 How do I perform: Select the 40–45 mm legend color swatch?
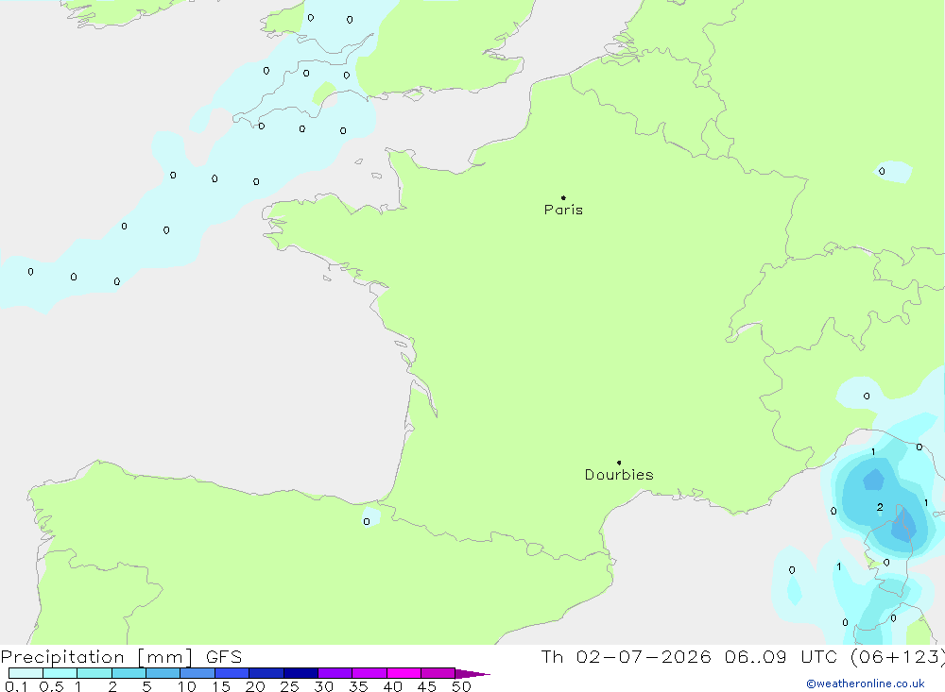pos(404,673)
